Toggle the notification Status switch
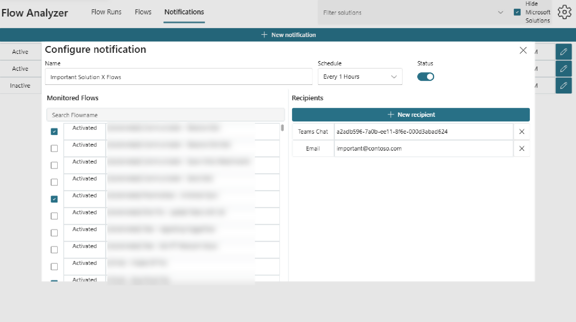This screenshot has width=576, height=322. point(426,77)
